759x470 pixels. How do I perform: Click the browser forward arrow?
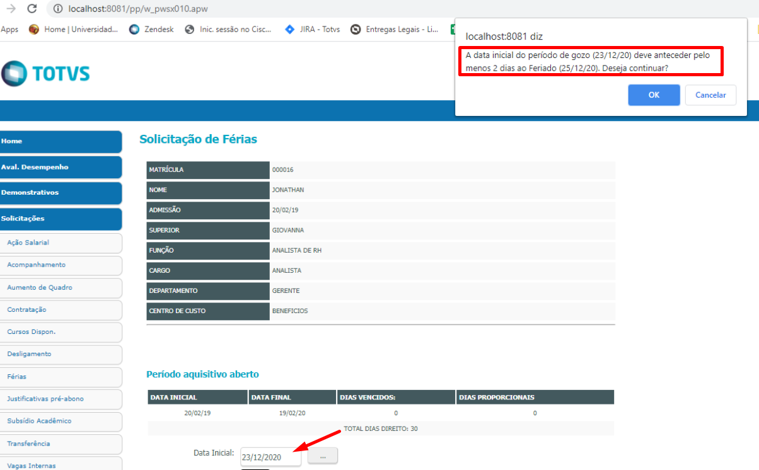coord(10,9)
